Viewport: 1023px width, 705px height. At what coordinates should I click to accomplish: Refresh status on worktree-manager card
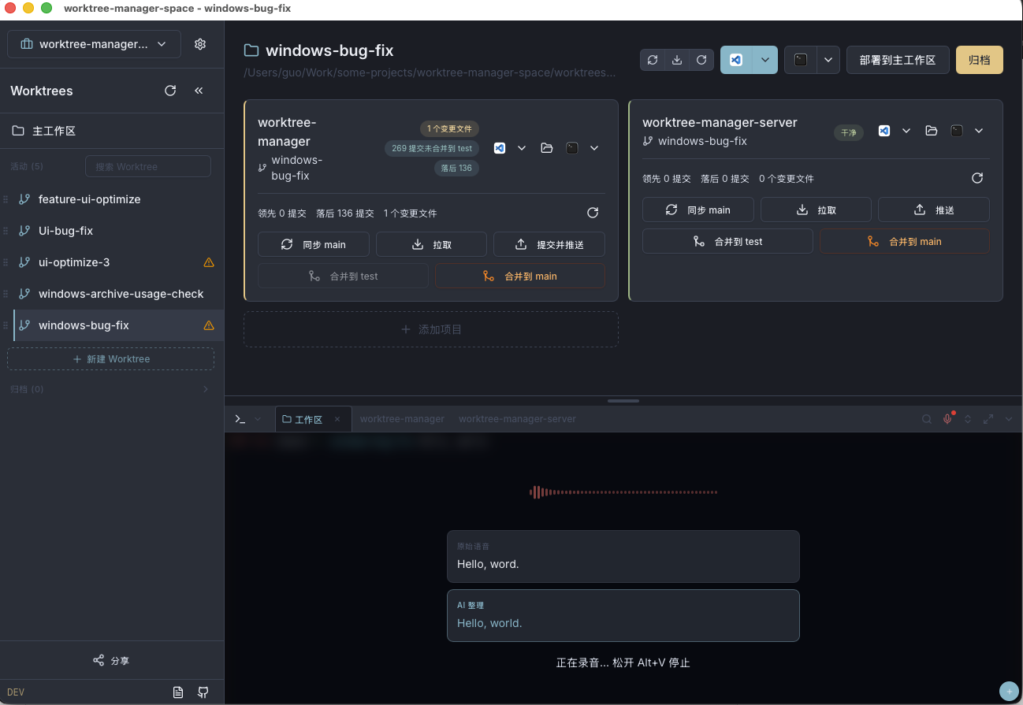coord(593,213)
